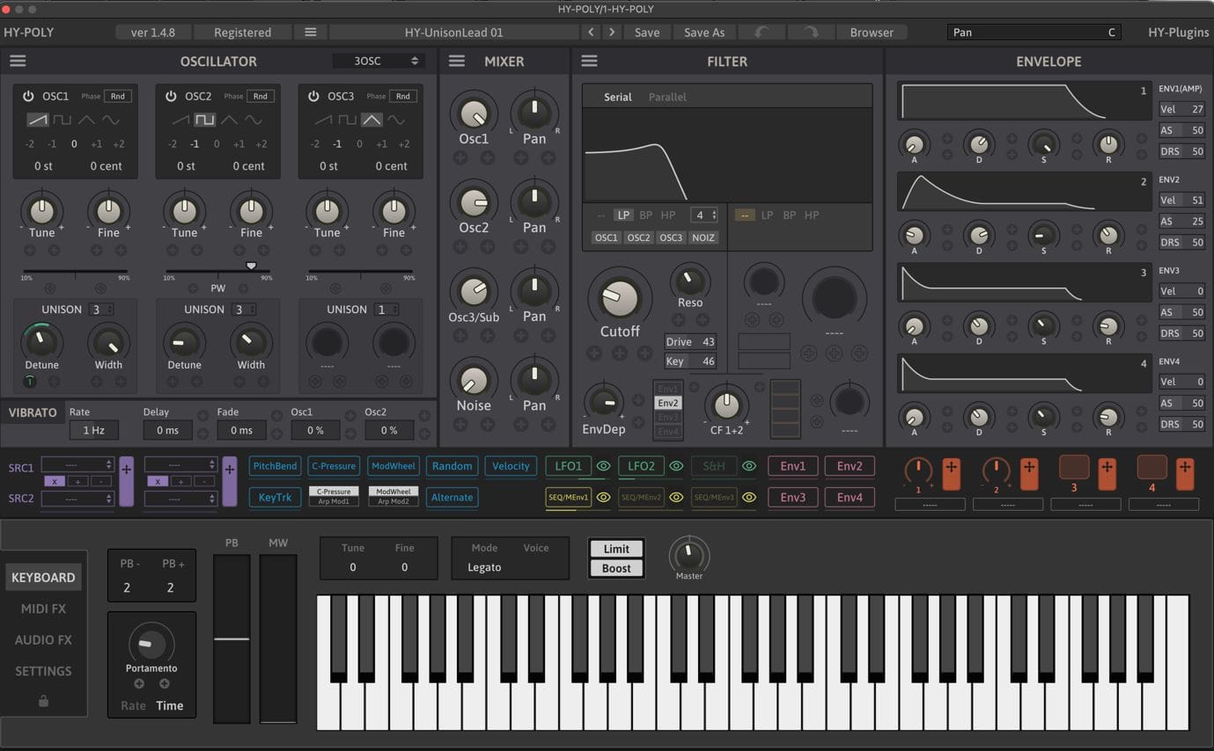Expand the OSC1 Unison voice count selector
This screenshot has height=751, width=1214.
click(101, 310)
